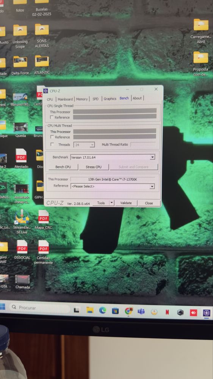Click the Close button at bottom
The image size is (213, 379).
[x=149, y=203]
